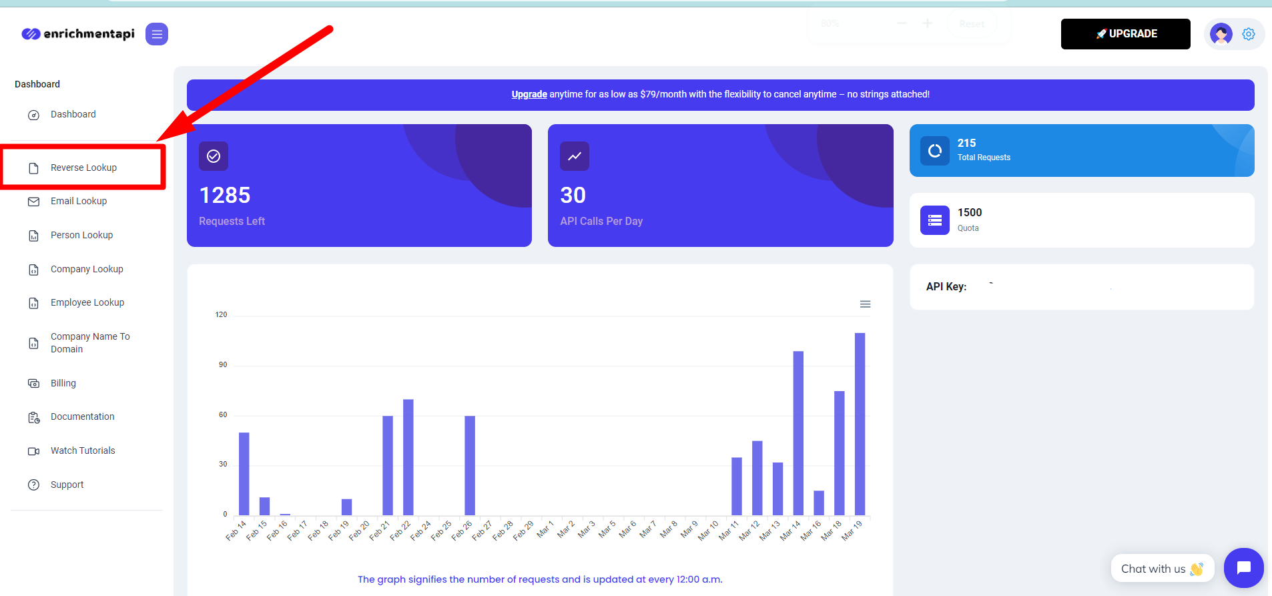Click the Chat with us bubble
The height and width of the screenshot is (596, 1272).
1161,569
